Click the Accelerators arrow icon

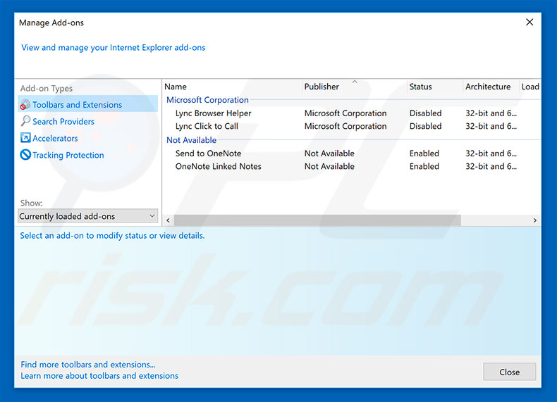(x=25, y=139)
